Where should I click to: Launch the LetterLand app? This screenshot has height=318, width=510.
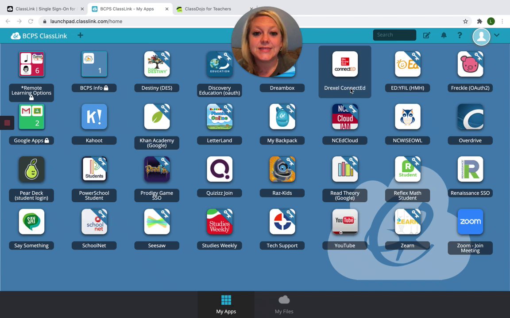point(220,117)
